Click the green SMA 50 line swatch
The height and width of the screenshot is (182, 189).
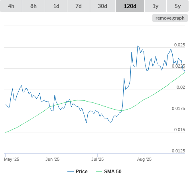click(x=99, y=172)
